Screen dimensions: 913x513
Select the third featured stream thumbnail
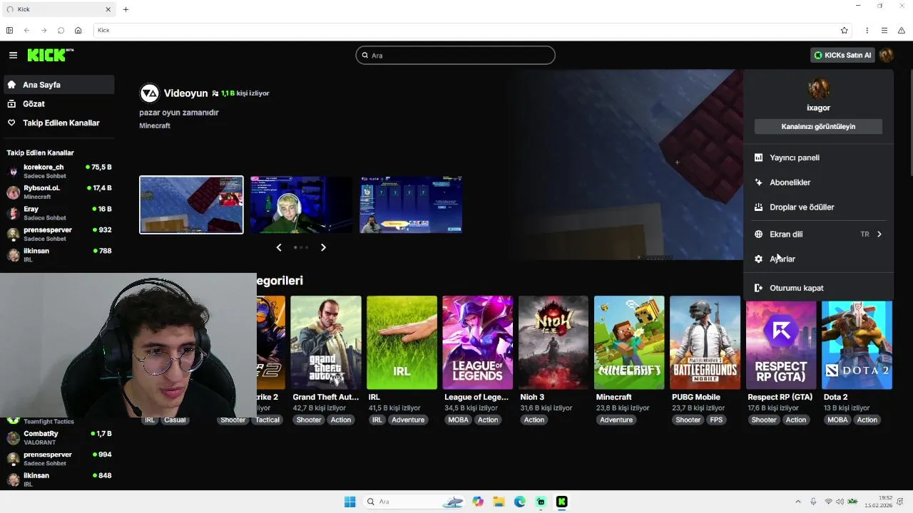point(411,204)
